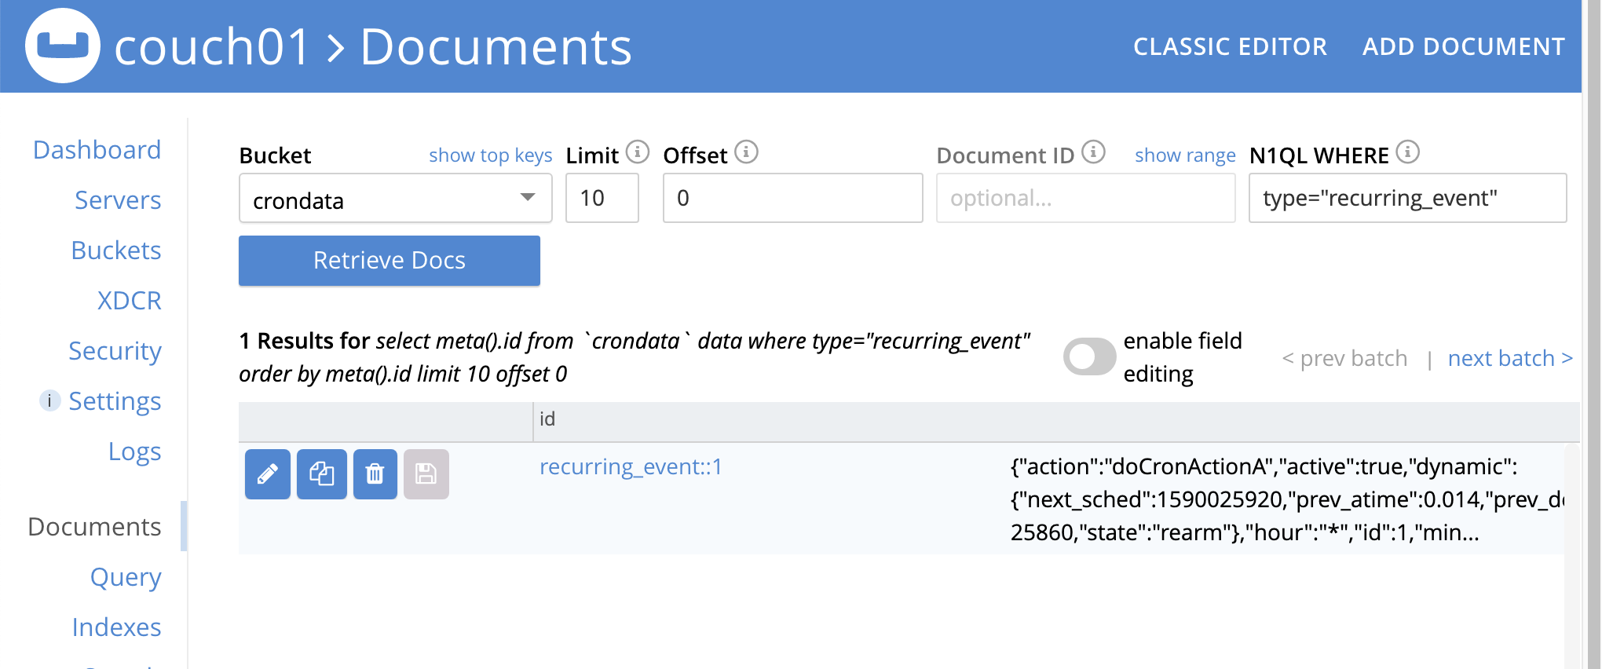Focus the Limit input field
This screenshot has height=669, width=1602.
pyautogui.click(x=602, y=198)
